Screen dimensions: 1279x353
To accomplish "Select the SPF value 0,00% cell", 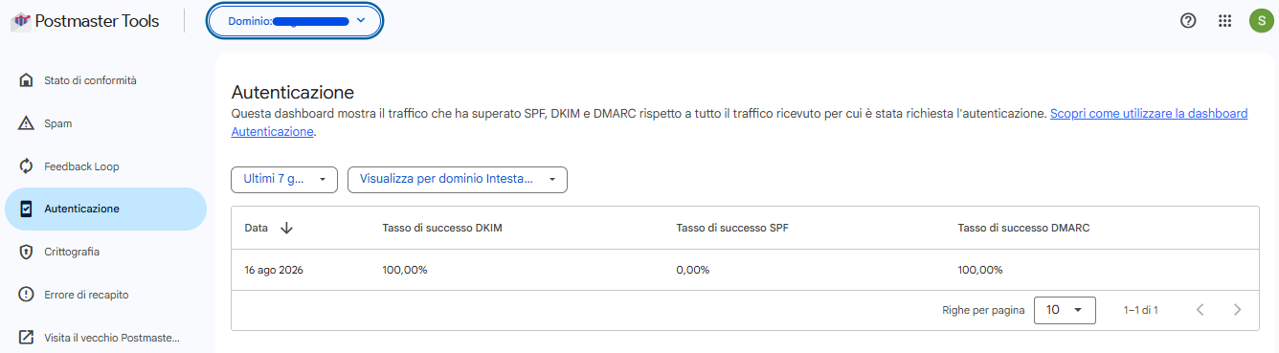I will pyautogui.click(x=693, y=270).
